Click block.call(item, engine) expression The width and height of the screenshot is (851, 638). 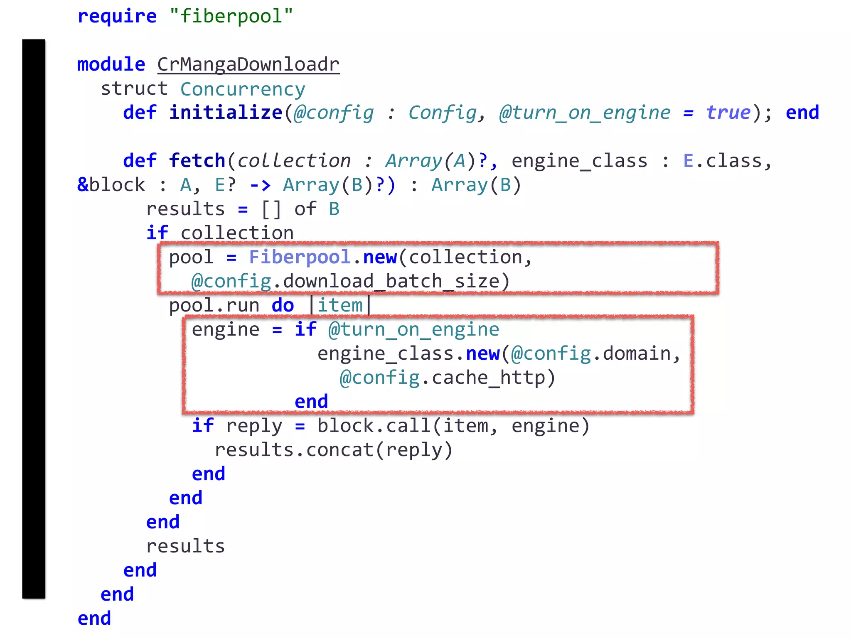[x=453, y=426]
